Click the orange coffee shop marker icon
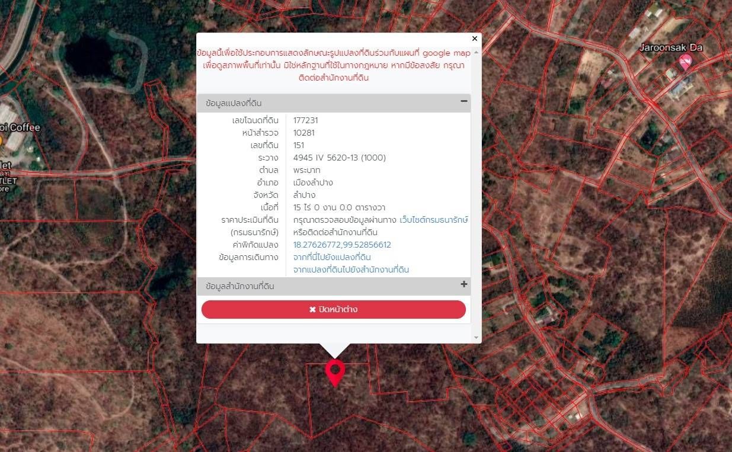This screenshot has height=452, width=732. 1,142
